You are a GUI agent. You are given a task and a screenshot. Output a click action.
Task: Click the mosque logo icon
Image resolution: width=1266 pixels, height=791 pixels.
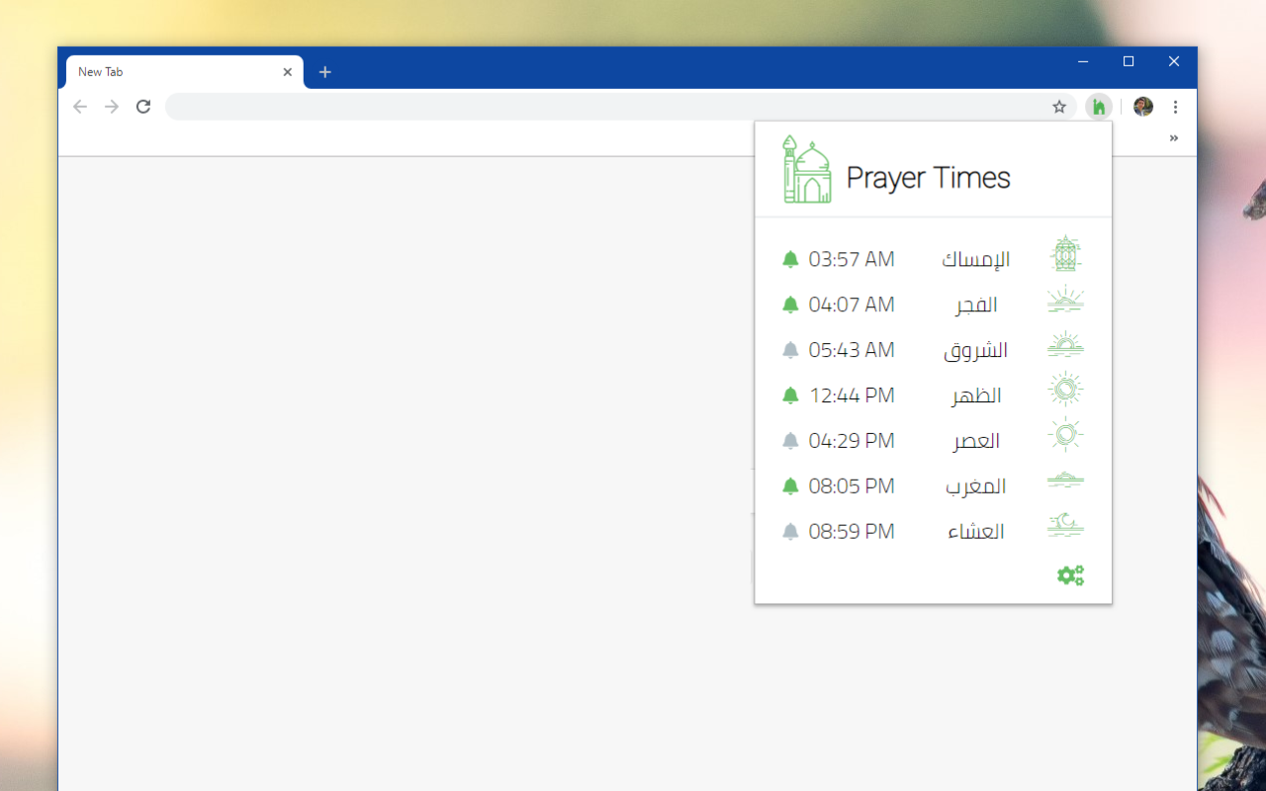point(807,170)
